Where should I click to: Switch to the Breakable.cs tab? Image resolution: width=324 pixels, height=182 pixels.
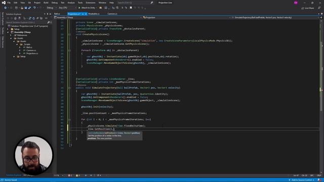pyautogui.click(x=94, y=14)
